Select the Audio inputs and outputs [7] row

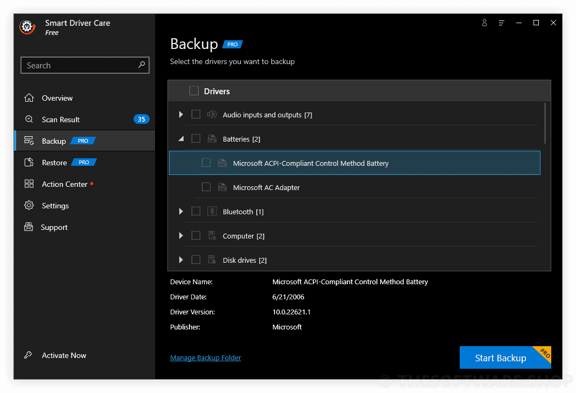pyautogui.click(x=355, y=114)
